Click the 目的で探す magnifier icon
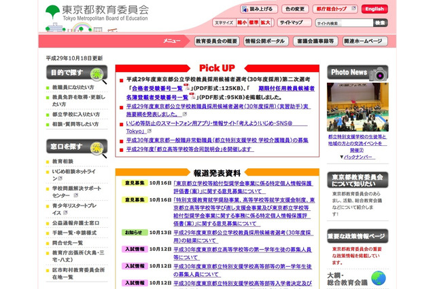The height and width of the screenshot is (289, 435). [98, 75]
